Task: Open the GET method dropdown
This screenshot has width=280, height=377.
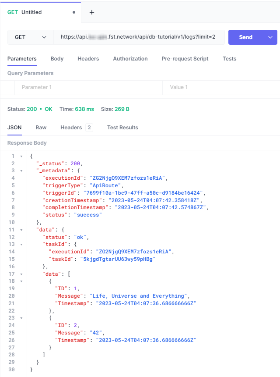Action: click(x=30, y=37)
